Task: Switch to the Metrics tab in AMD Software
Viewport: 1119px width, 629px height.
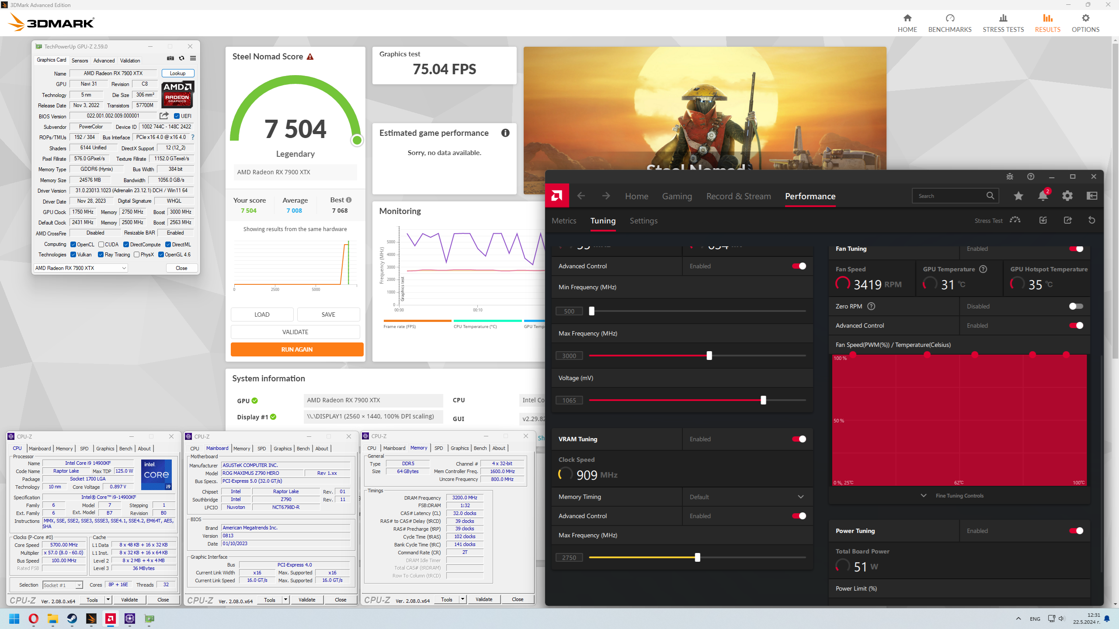Action: [x=564, y=221]
